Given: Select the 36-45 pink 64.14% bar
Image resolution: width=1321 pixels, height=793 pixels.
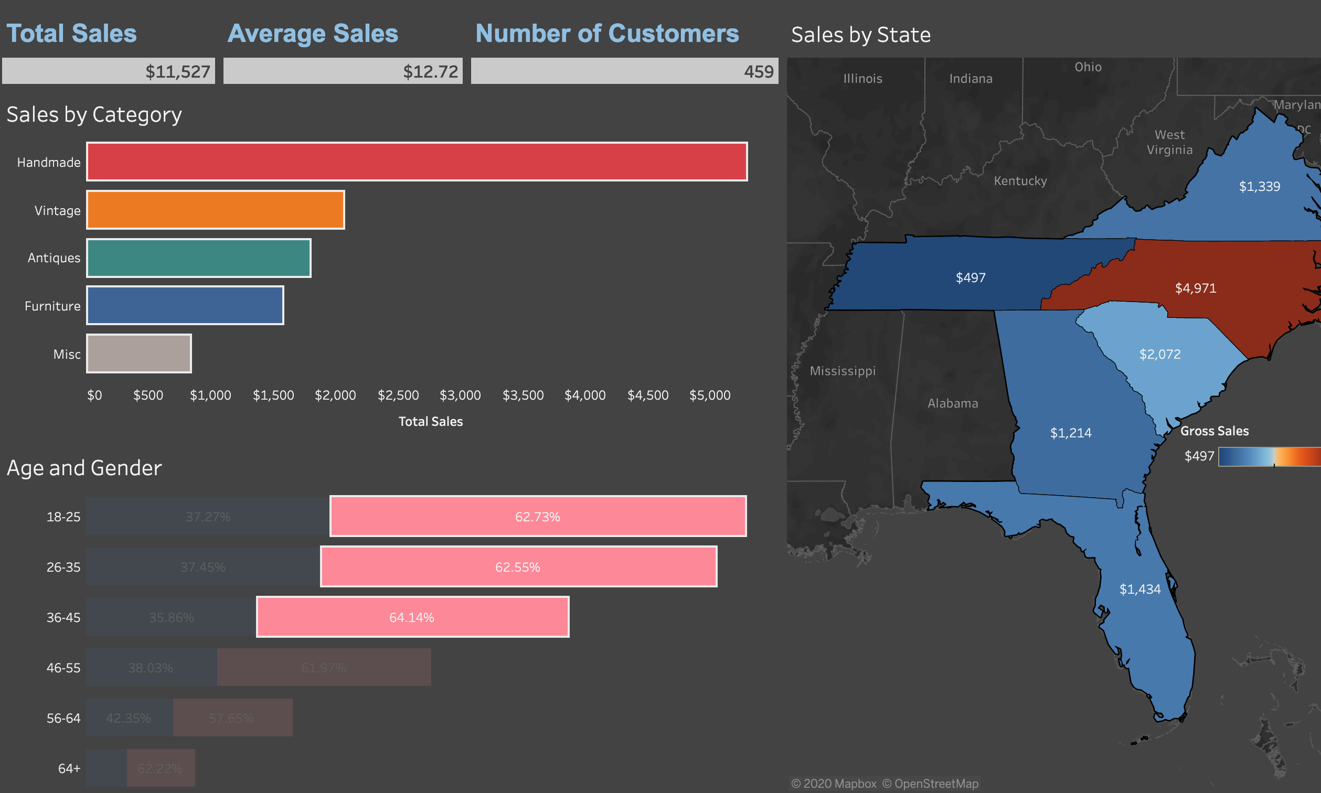Looking at the screenshot, I should [x=412, y=617].
